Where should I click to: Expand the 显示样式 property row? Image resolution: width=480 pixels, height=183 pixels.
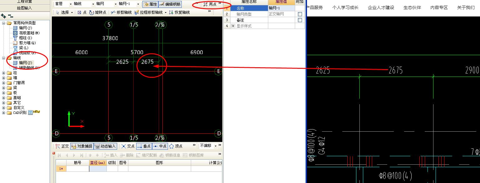pos(233,26)
